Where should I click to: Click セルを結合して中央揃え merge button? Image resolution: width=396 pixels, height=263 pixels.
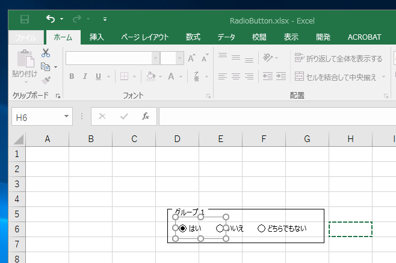point(335,77)
